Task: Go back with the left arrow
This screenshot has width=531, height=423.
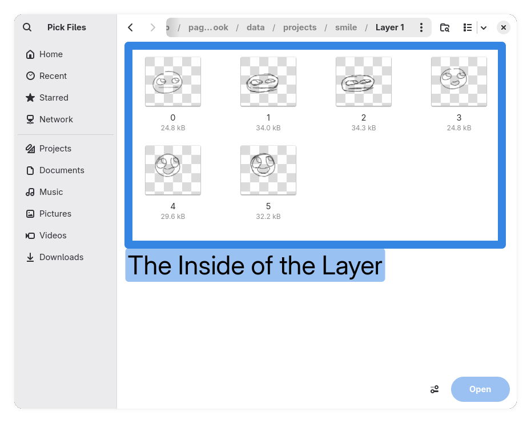Action: pyautogui.click(x=131, y=27)
